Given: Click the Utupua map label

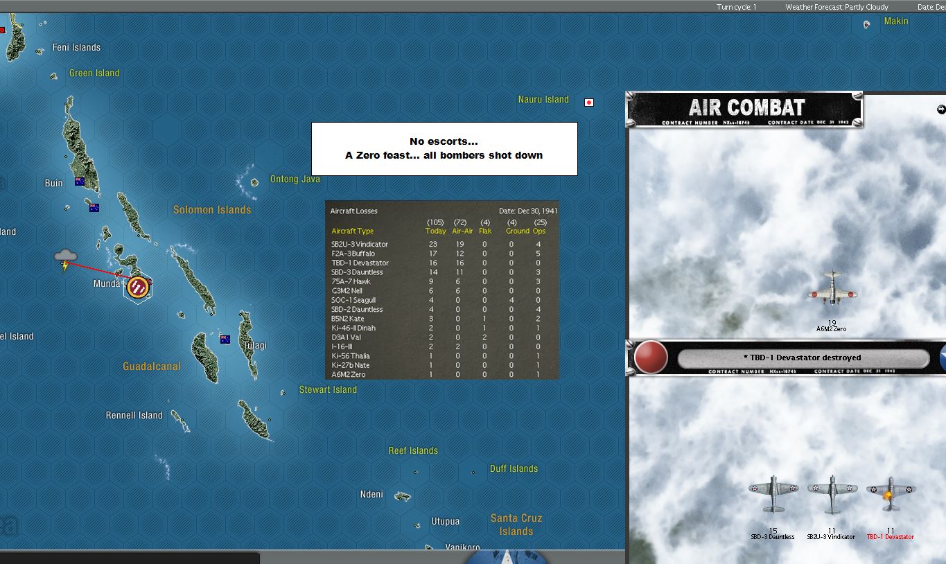Looking at the screenshot, I should click(x=446, y=522).
